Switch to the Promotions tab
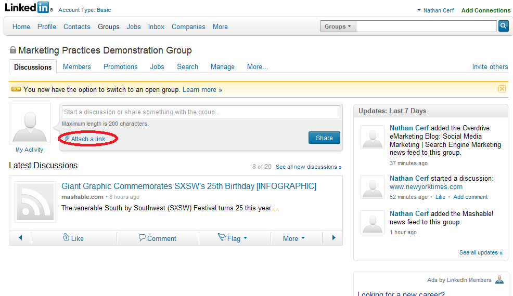Viewport: 513px width, 296px height. 121,66
